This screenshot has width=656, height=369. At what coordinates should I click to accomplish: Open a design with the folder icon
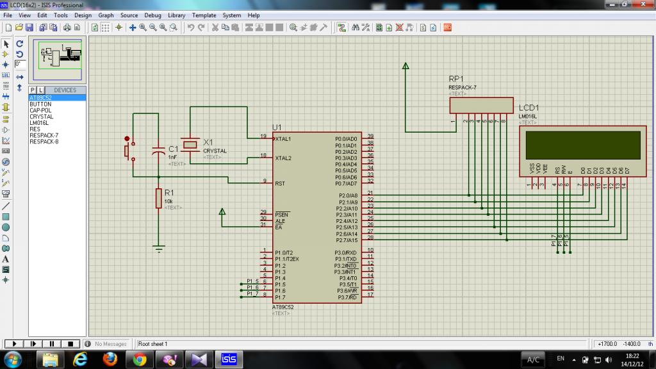[19, 28]
